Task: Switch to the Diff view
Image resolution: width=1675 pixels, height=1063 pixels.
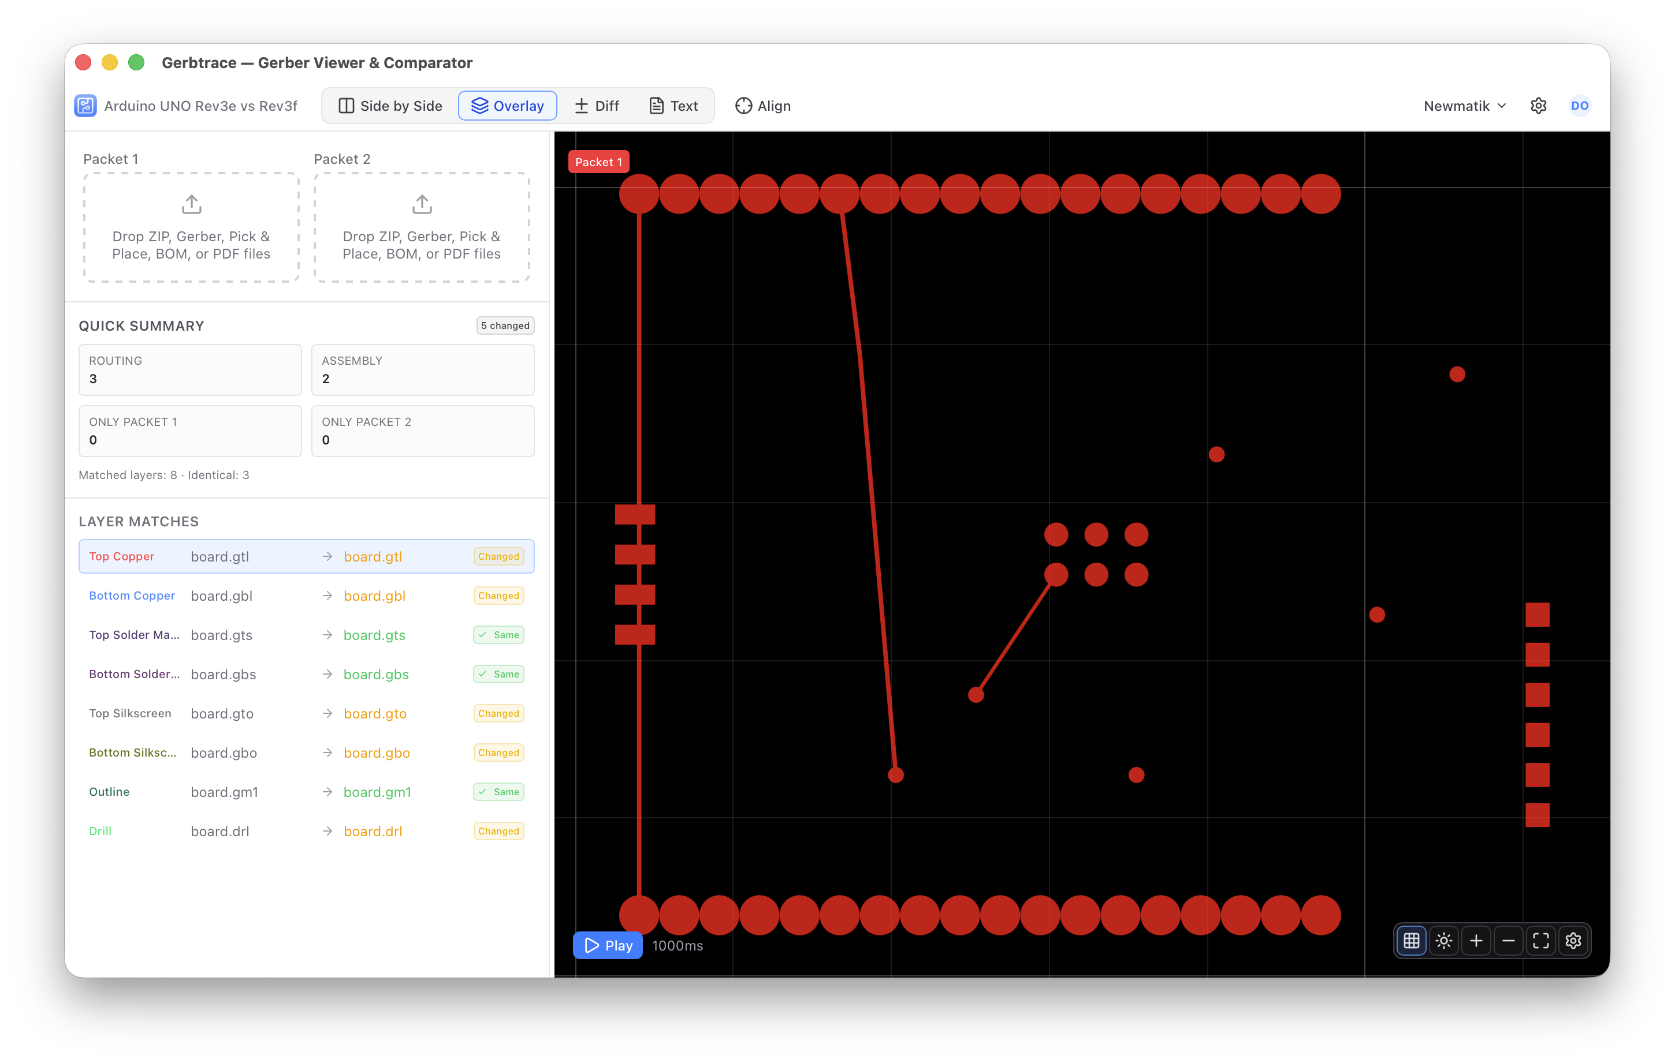Action: [x=597, y=106]
